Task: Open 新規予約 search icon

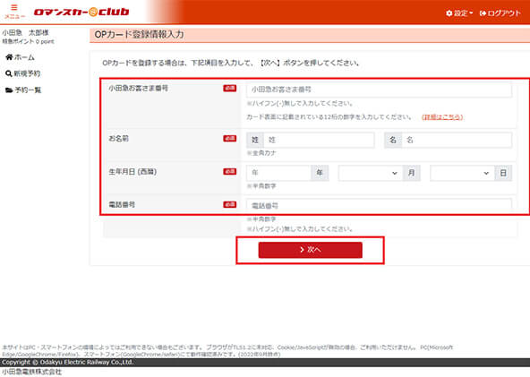Action: point(9,73)
